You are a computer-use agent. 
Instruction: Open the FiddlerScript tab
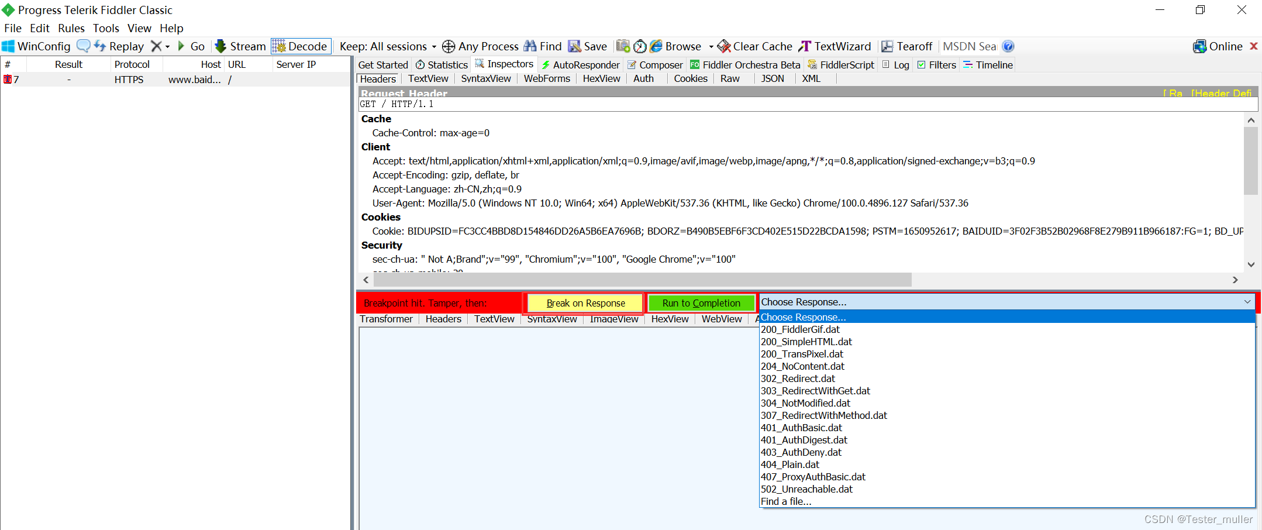pyautogui.click(x=840, y=65)
